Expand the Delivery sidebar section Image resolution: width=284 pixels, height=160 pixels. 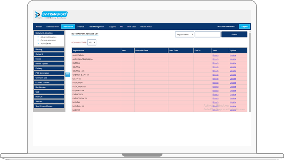pos(49,68)
